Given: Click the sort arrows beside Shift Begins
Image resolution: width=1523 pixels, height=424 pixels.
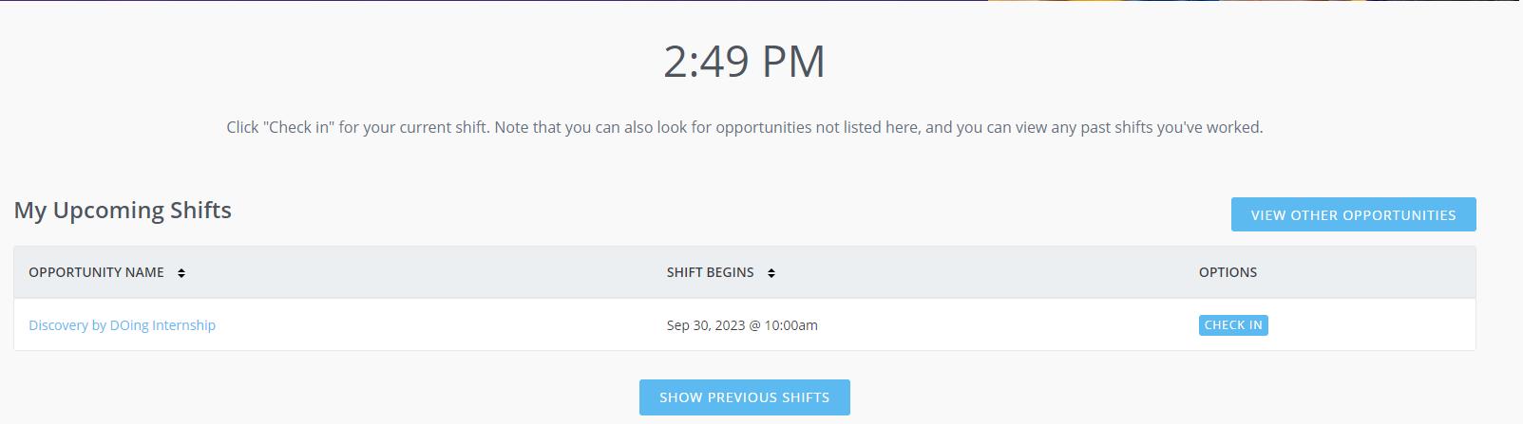Looking at the screenshot, I should tap(771, 273).
